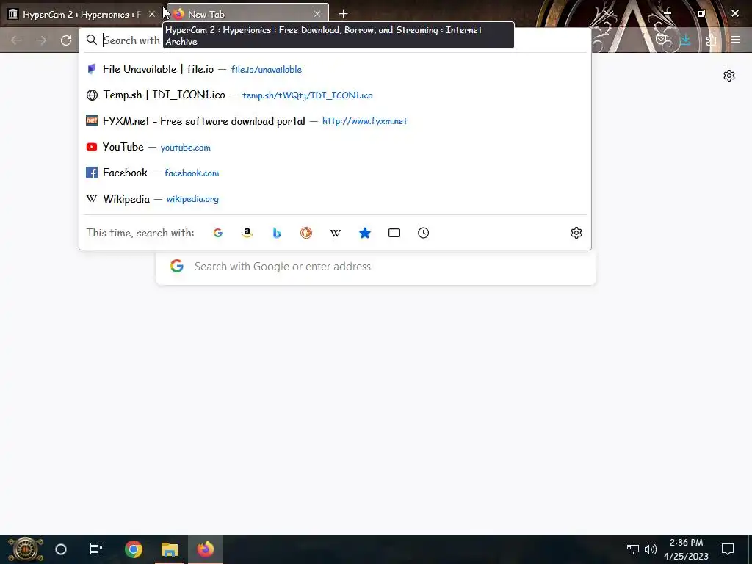This screenshot has height=564, width=752.
Task: Search this time with Google icon
Action: (x=217, y=233)
